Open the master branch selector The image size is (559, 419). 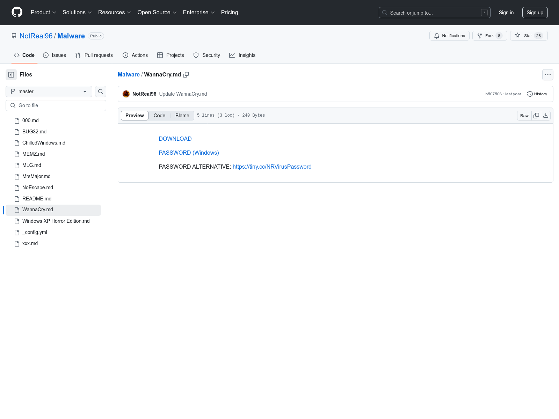coord(49,91)
